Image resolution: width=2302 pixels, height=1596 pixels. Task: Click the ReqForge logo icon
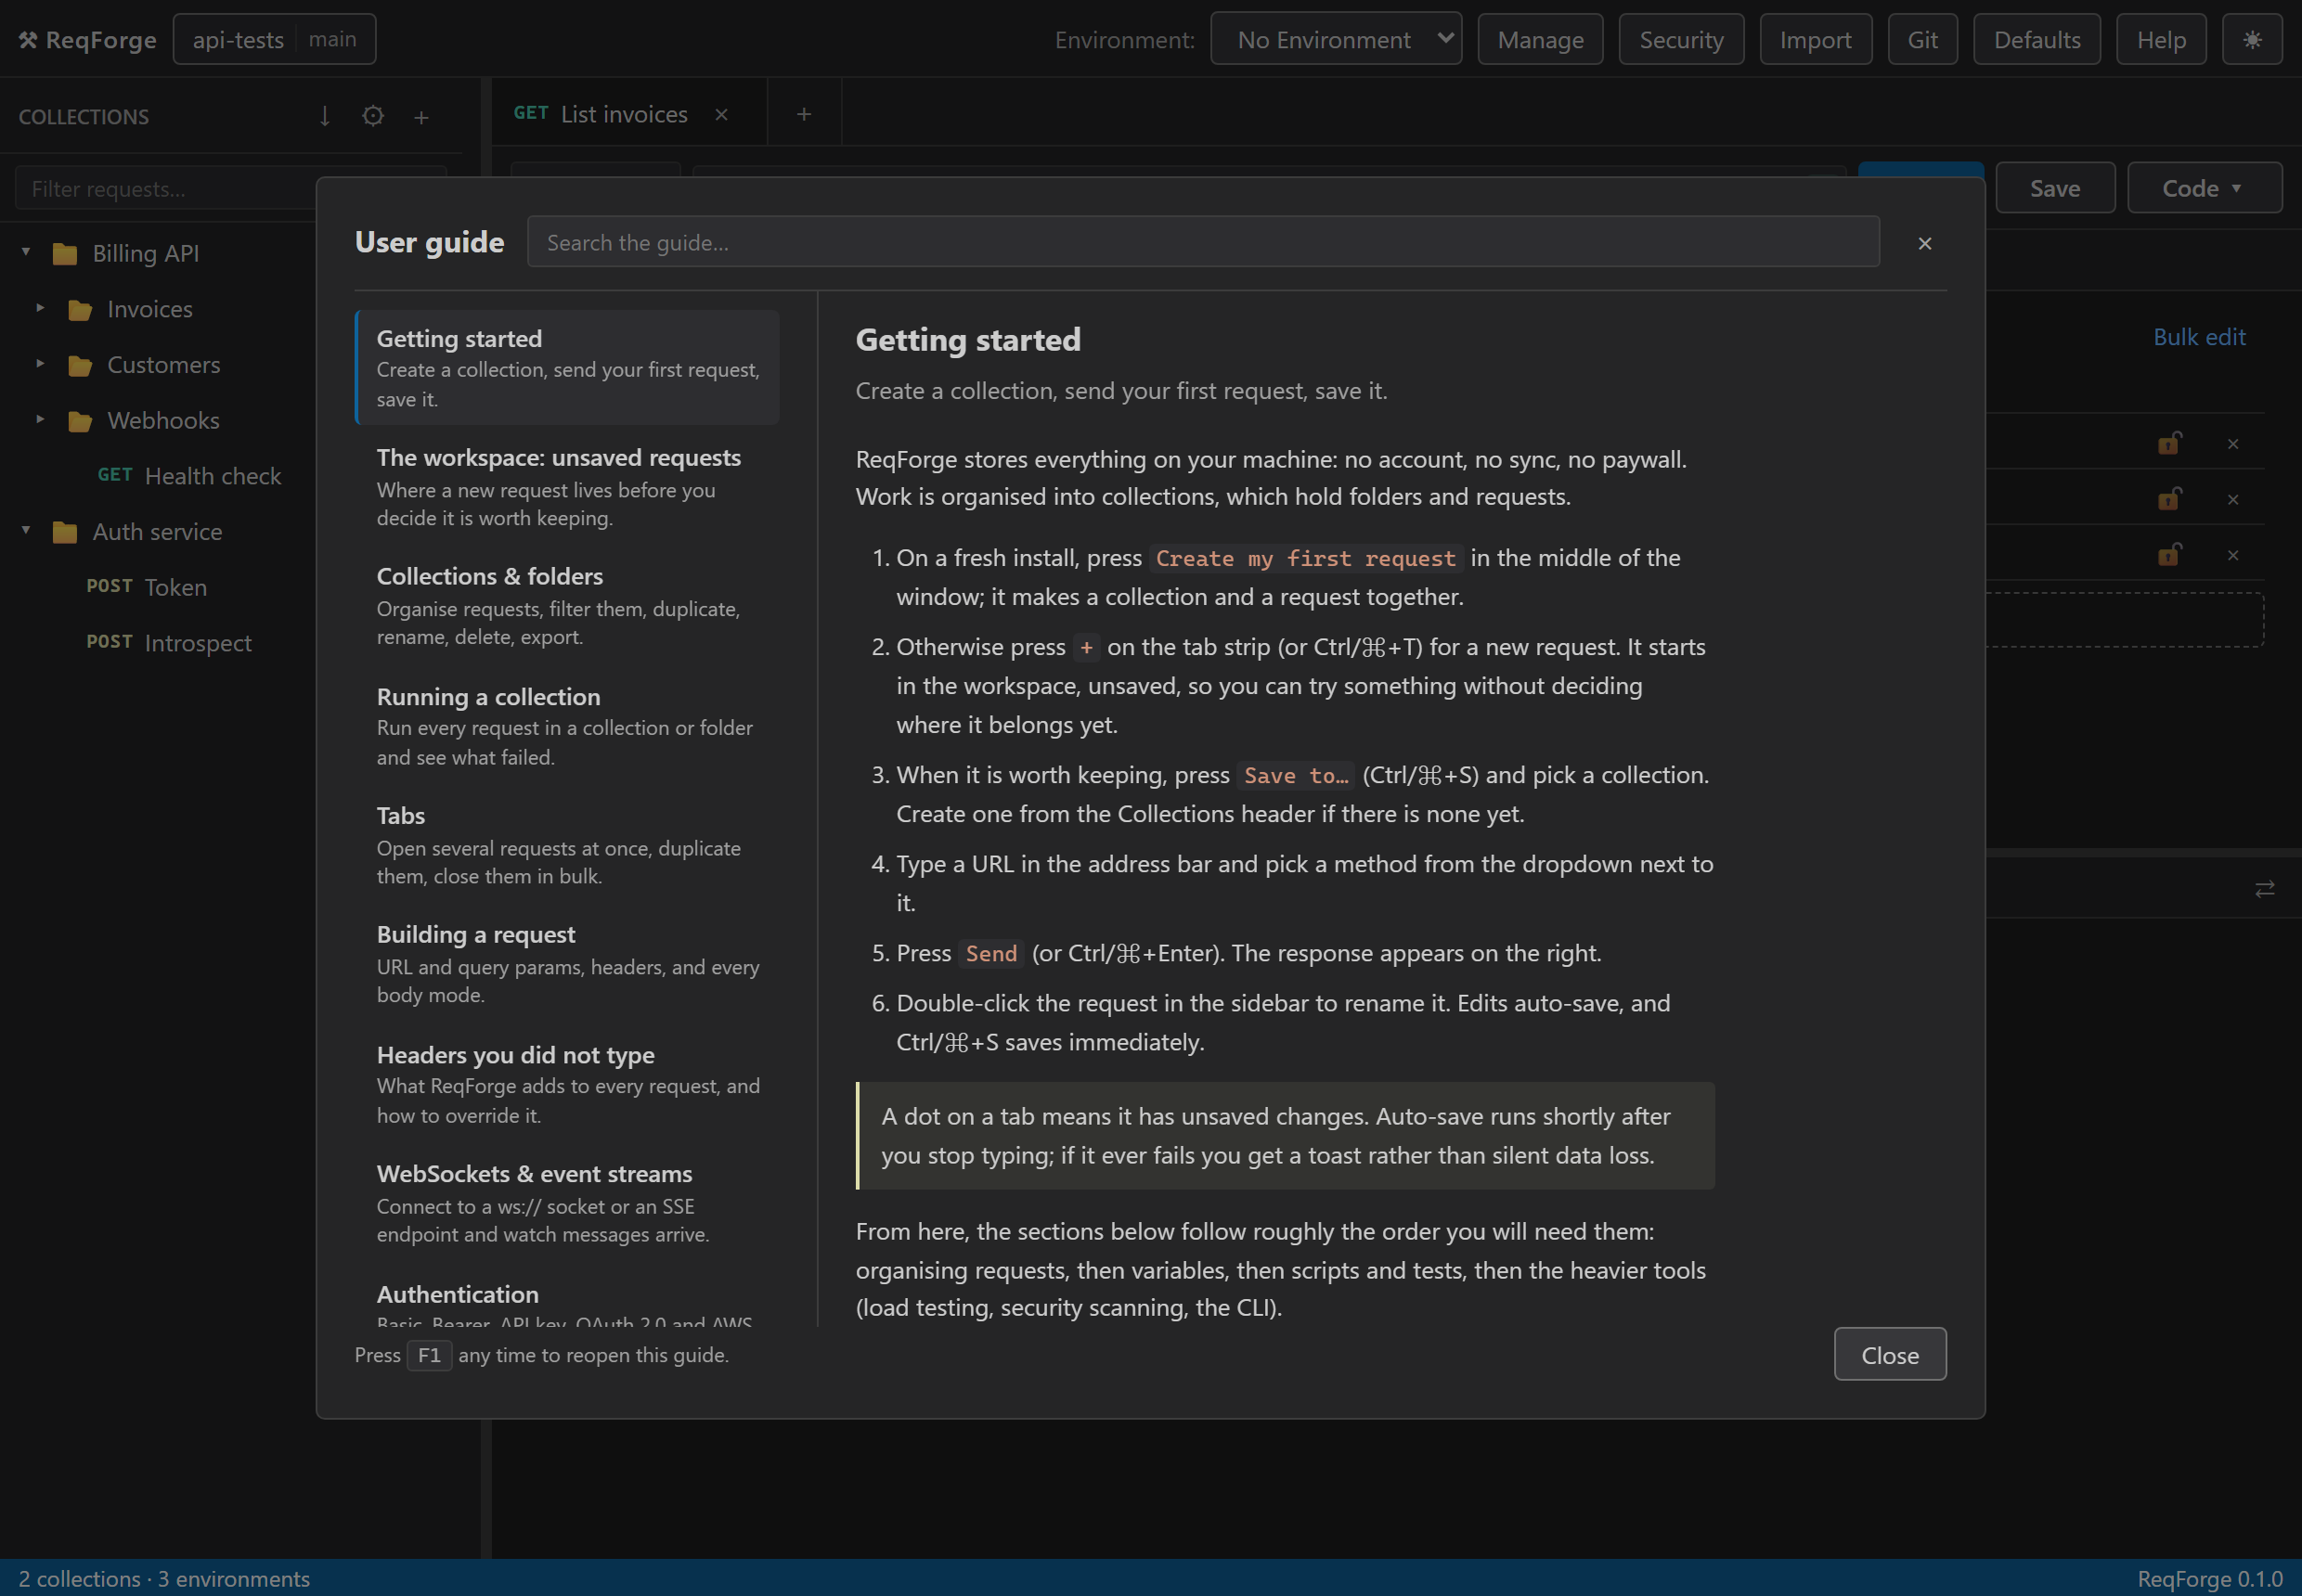28,40
